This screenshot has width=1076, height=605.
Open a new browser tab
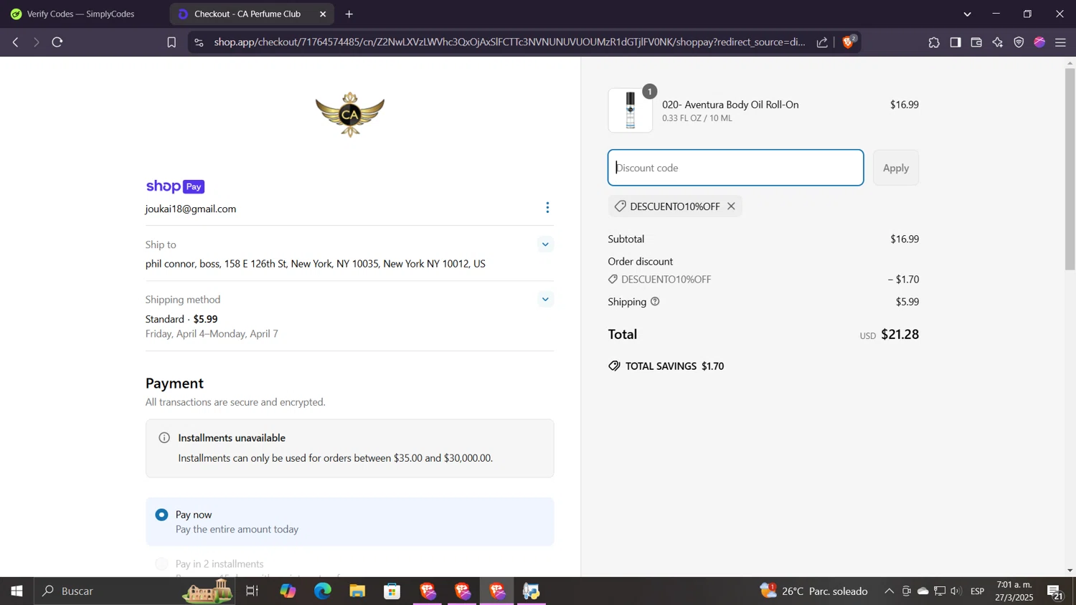pos(349,14)
